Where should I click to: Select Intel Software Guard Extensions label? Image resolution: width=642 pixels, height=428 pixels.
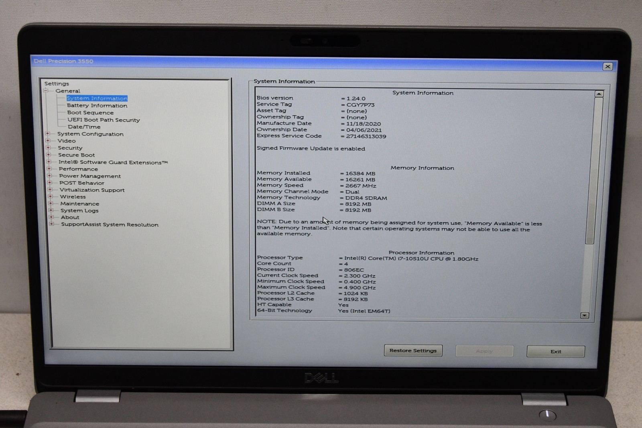[113, 162]
